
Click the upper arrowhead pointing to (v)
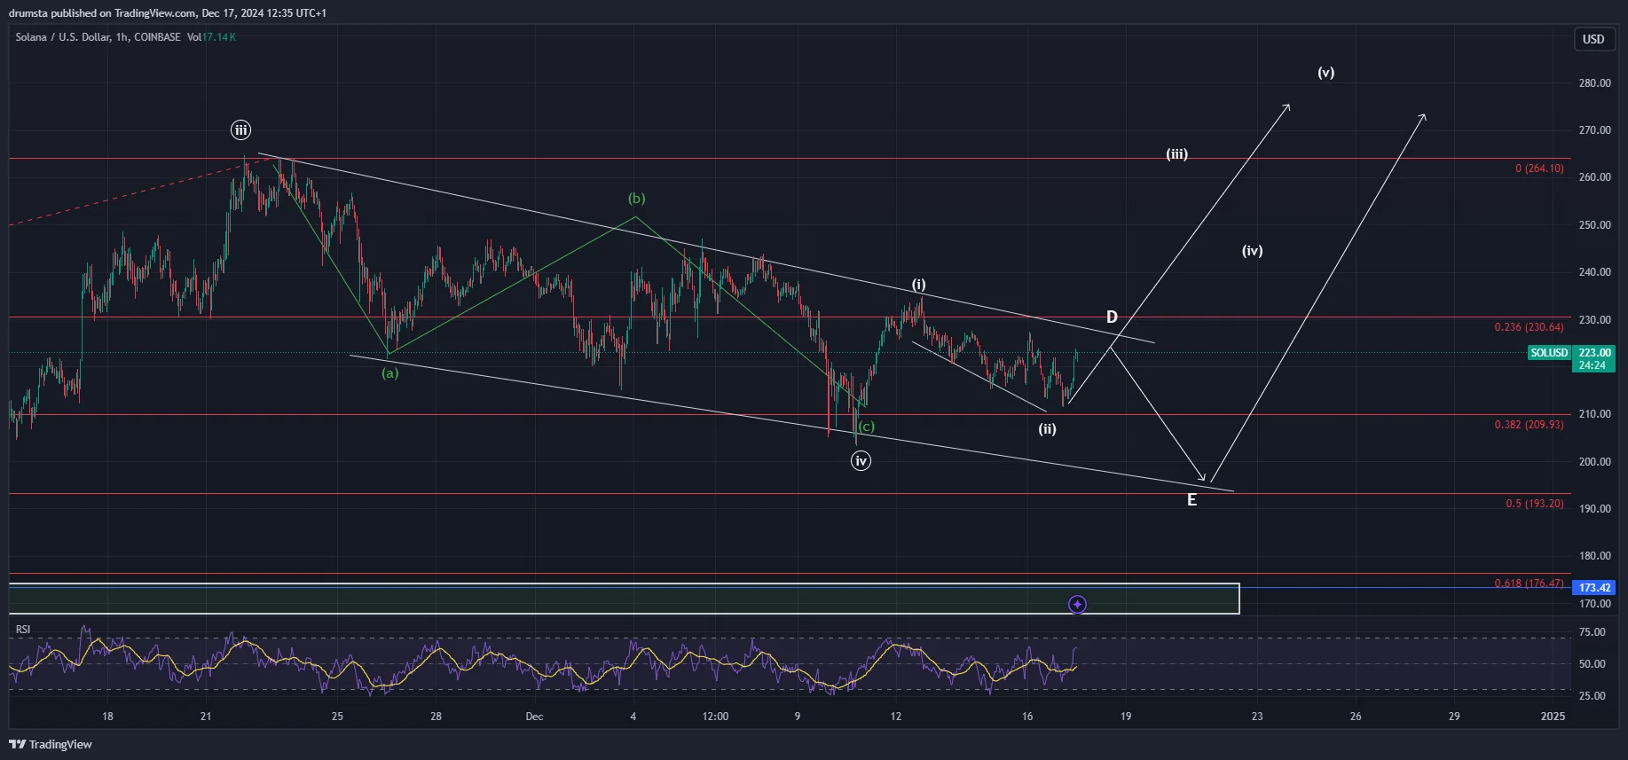[1286, 107]
